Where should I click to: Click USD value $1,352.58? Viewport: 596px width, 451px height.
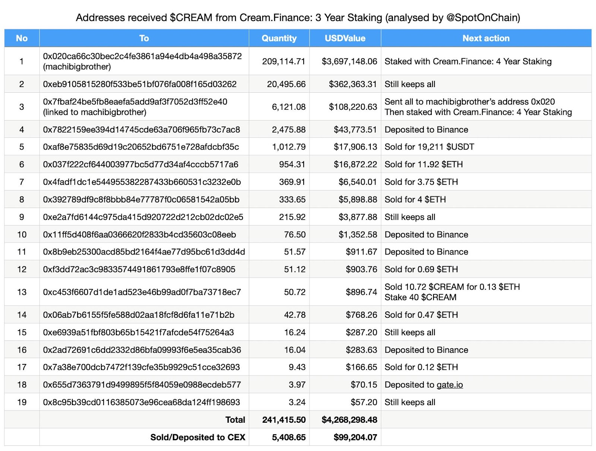[x=358, y=234]
